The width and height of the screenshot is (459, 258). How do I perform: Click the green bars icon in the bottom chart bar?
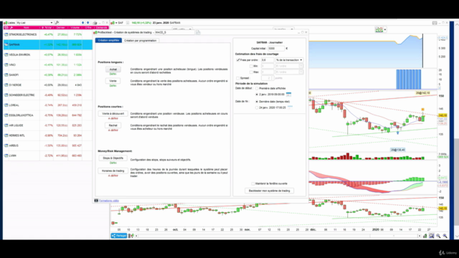pos(425,236)
